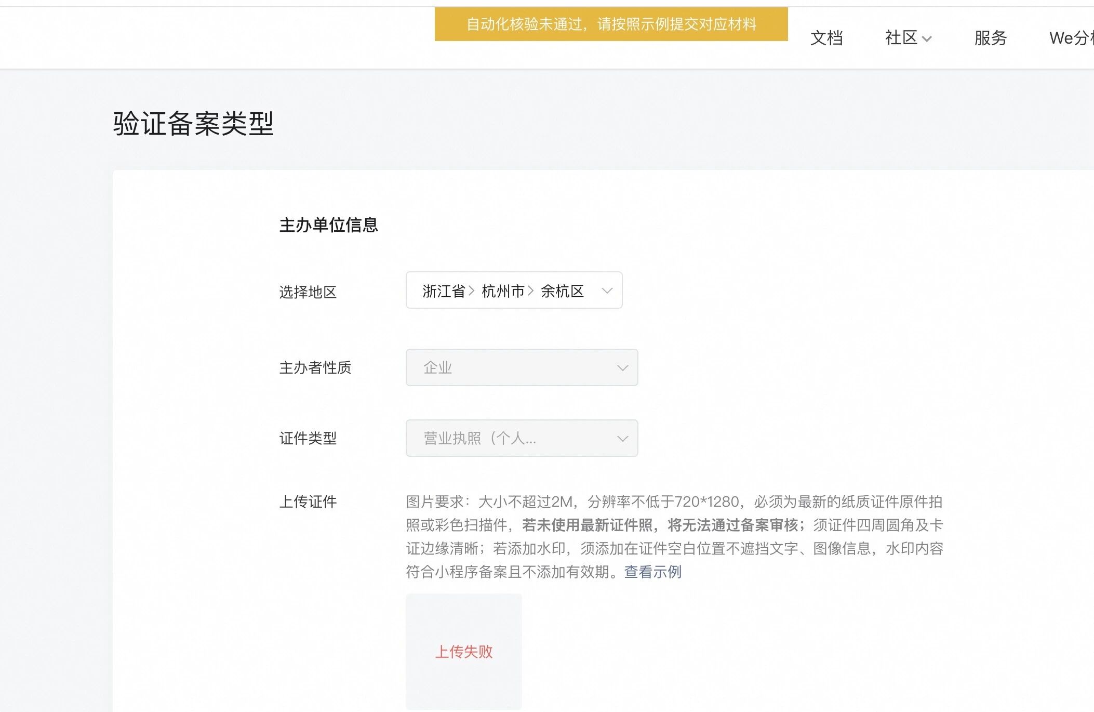Click the 验证备案类型 page heading

[x=193, y=124]
